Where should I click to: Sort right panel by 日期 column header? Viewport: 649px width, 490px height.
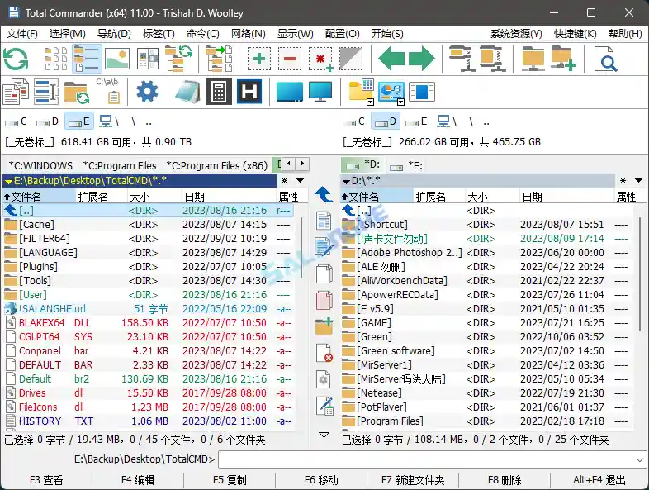566,197
